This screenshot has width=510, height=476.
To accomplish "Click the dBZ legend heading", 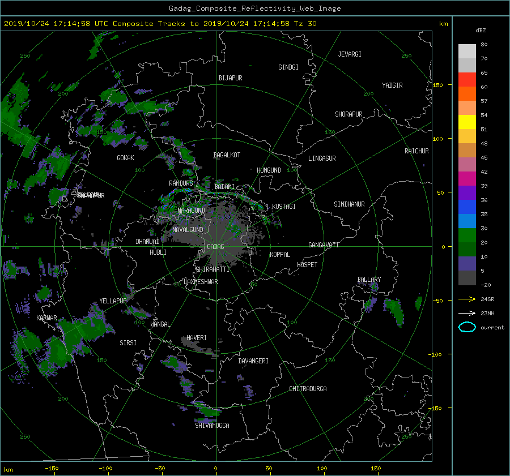I will tap(481, 30).
